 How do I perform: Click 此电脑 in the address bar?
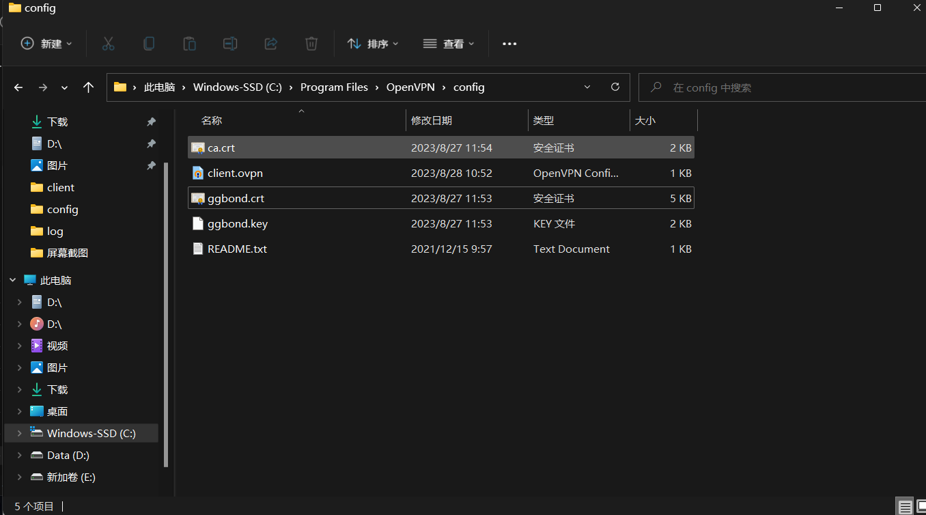[x=159, y=87]
